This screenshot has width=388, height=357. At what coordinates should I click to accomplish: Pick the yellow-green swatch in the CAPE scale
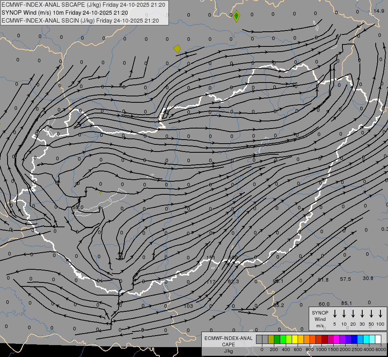point(289,339)
